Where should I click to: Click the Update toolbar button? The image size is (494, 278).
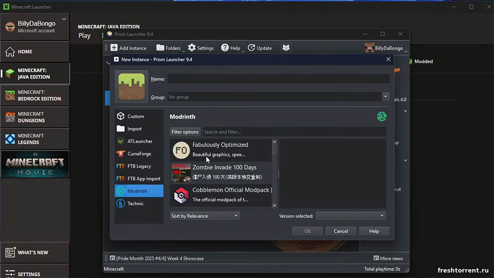click(x=260, y=48)
